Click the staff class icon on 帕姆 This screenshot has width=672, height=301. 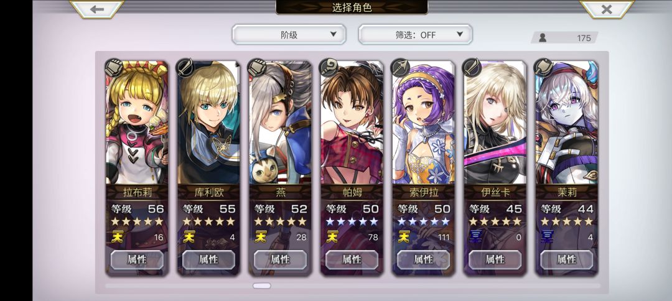point(329,68)
